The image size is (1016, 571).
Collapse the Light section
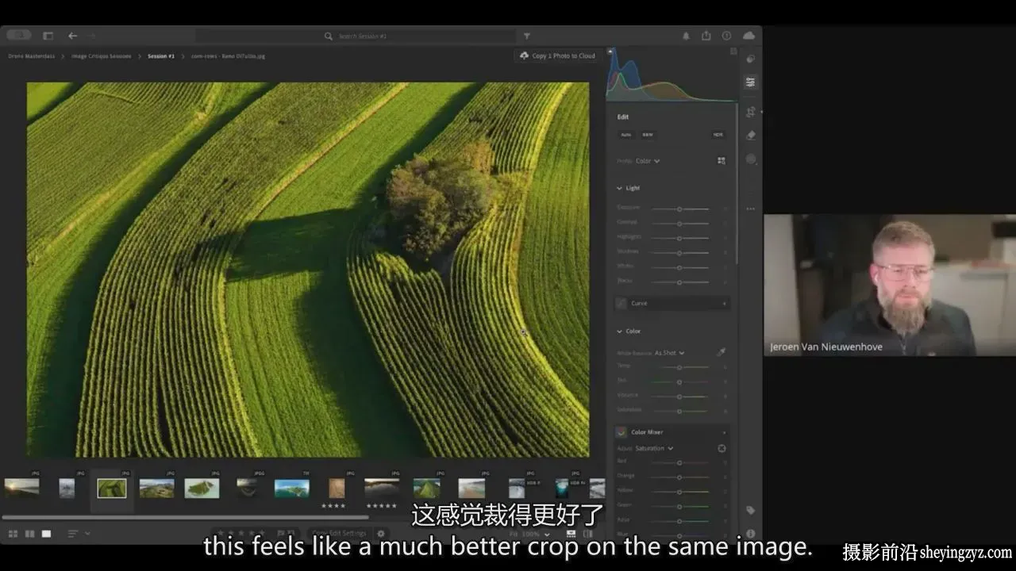tap(620, 188)
